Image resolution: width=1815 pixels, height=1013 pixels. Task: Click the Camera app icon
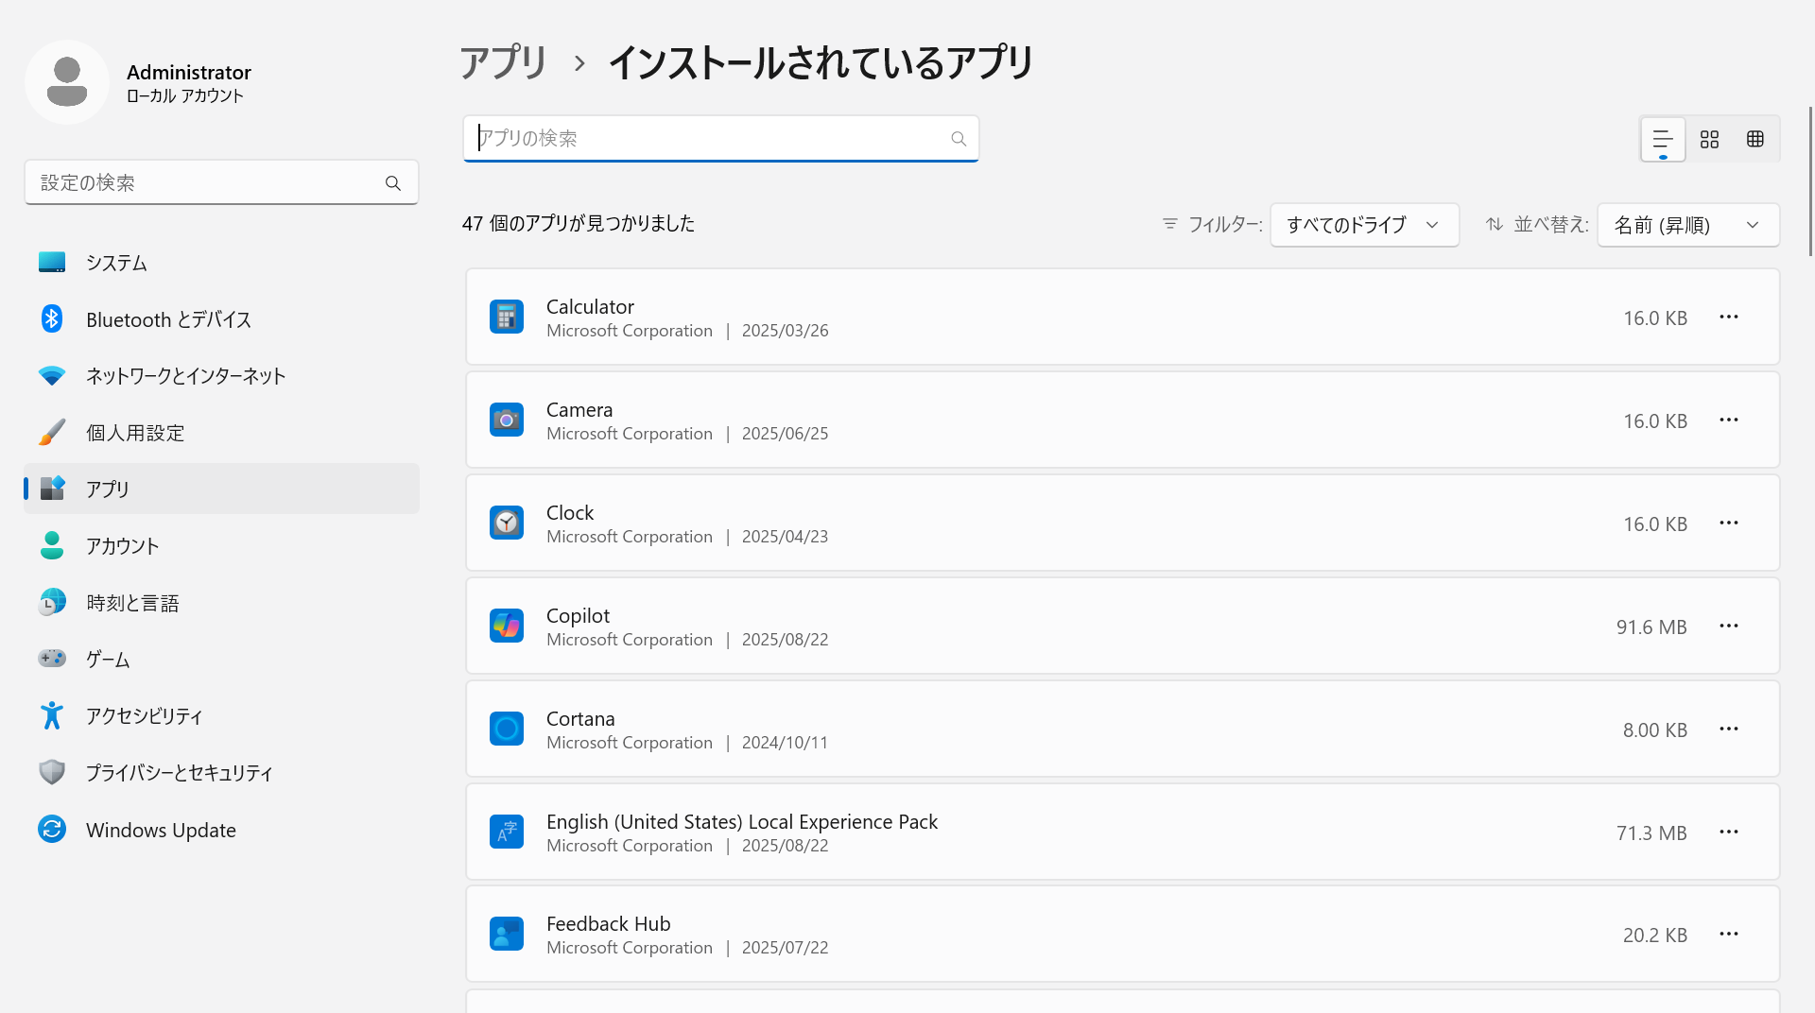[507, 421]
